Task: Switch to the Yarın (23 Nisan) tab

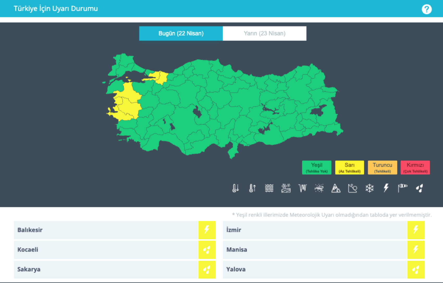Action: tap(264, 34)
